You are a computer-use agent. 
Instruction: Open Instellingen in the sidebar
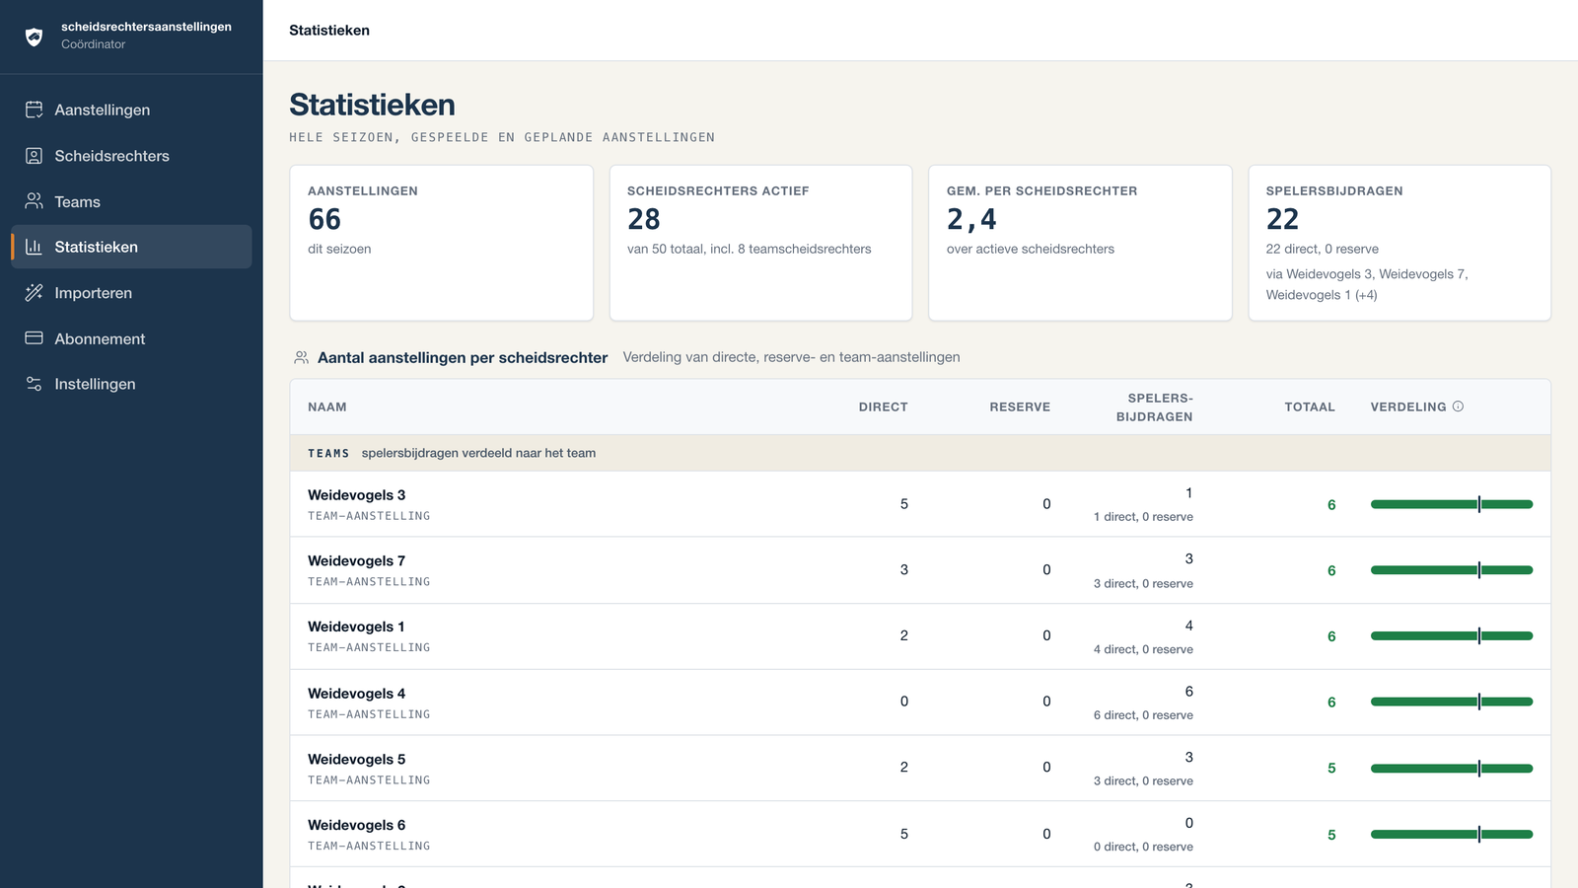[x=131, y=384]
